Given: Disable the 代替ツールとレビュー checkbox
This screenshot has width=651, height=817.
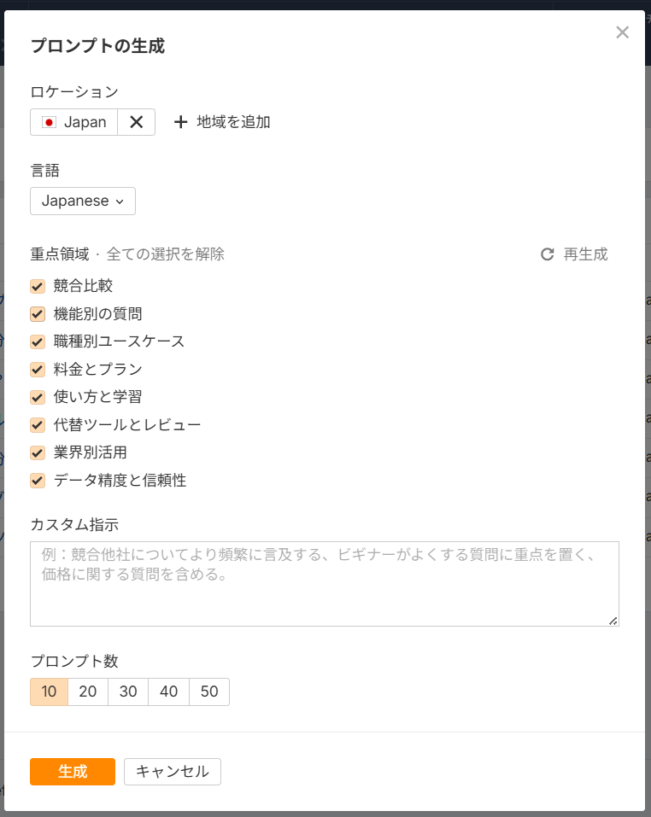Looking at the screenshot, I should (37, 424).
